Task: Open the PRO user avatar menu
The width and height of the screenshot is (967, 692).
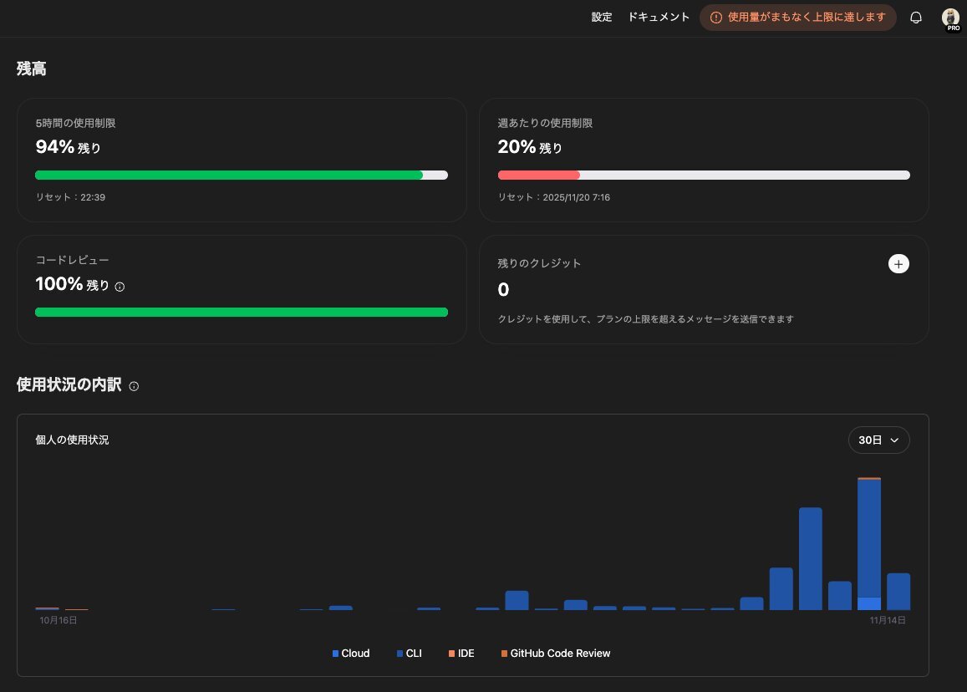Action: point(950,18)
